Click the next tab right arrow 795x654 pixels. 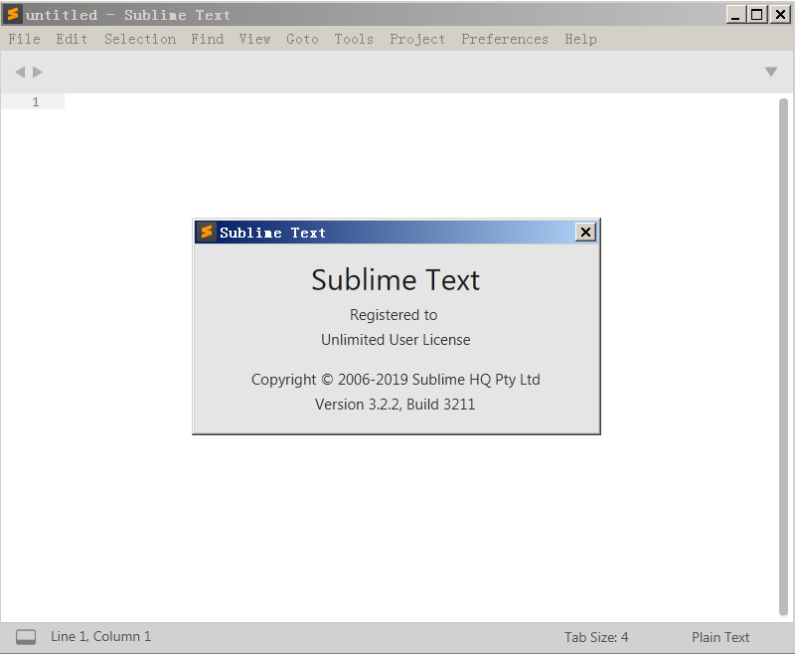coord(38,72)
